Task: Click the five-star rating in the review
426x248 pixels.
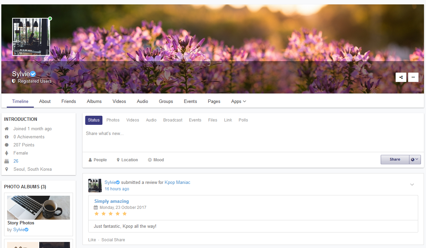Action: click(111, 214)
